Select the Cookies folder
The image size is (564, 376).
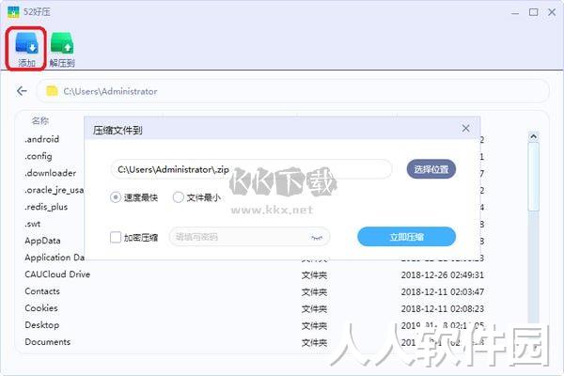tap(41, 308)
